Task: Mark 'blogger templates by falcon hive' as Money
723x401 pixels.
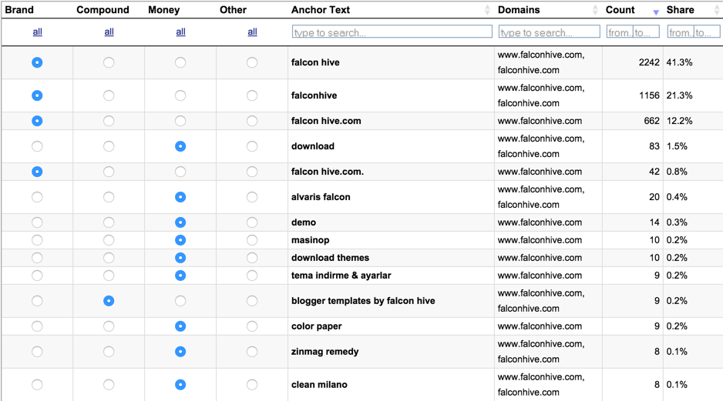Action: tap(180, 301)
